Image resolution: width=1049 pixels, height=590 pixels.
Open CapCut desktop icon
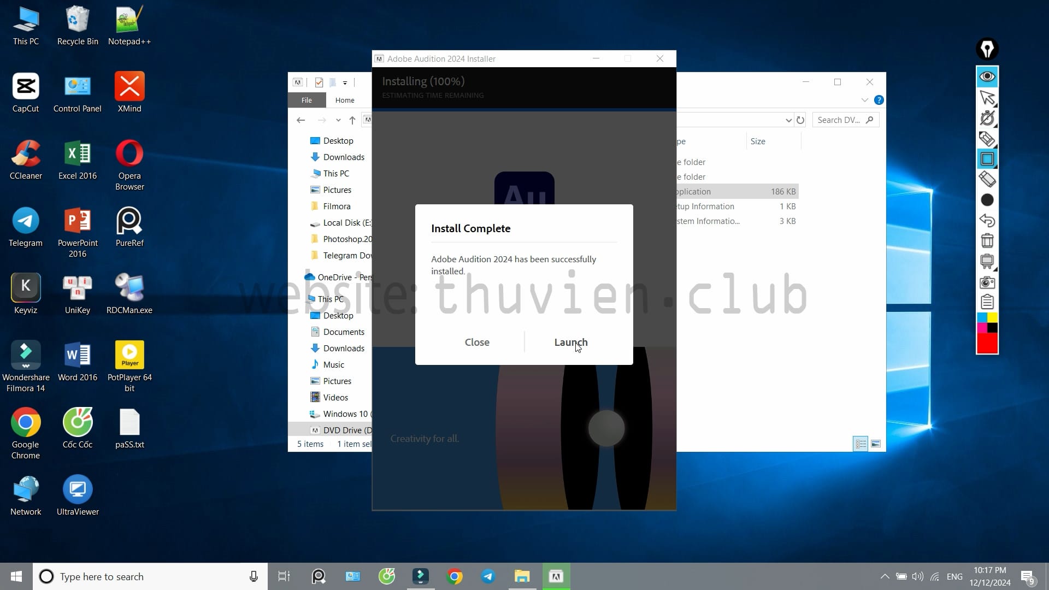[x=26, y=93]
